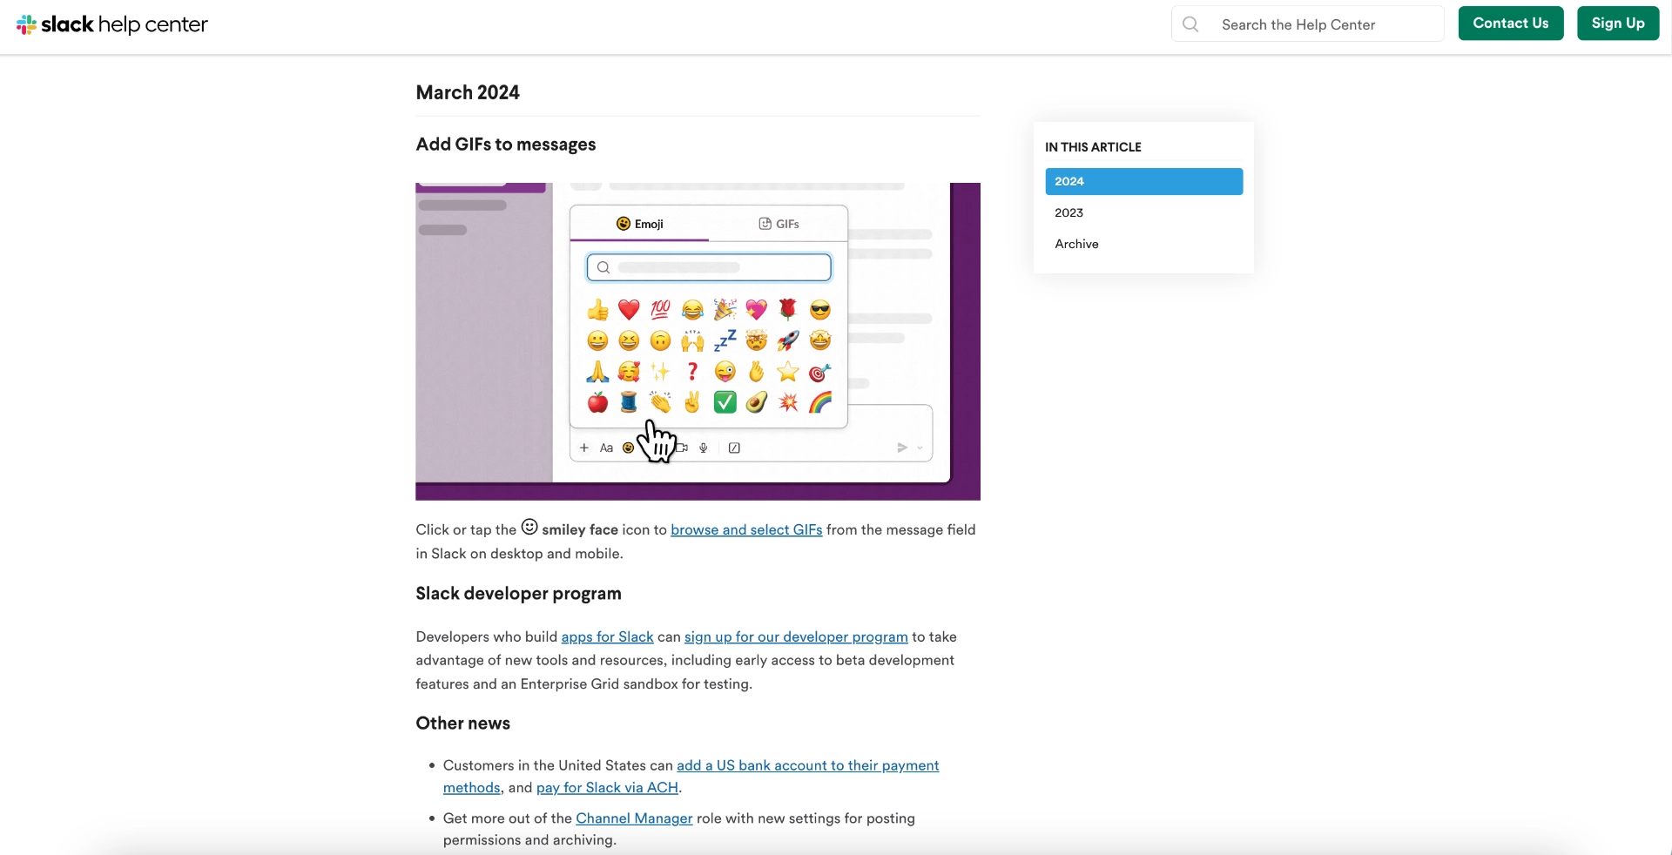Open the Archive section of the article
1672x855 pixels.
[x=1076, y=244]
